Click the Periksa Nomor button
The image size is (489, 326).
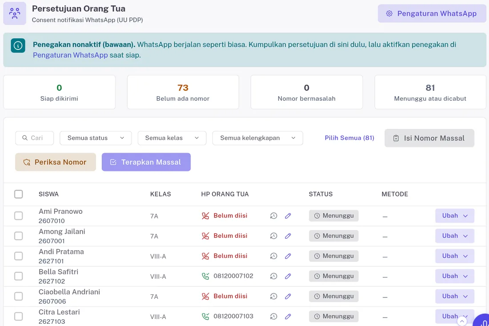(x=56, y=162)
